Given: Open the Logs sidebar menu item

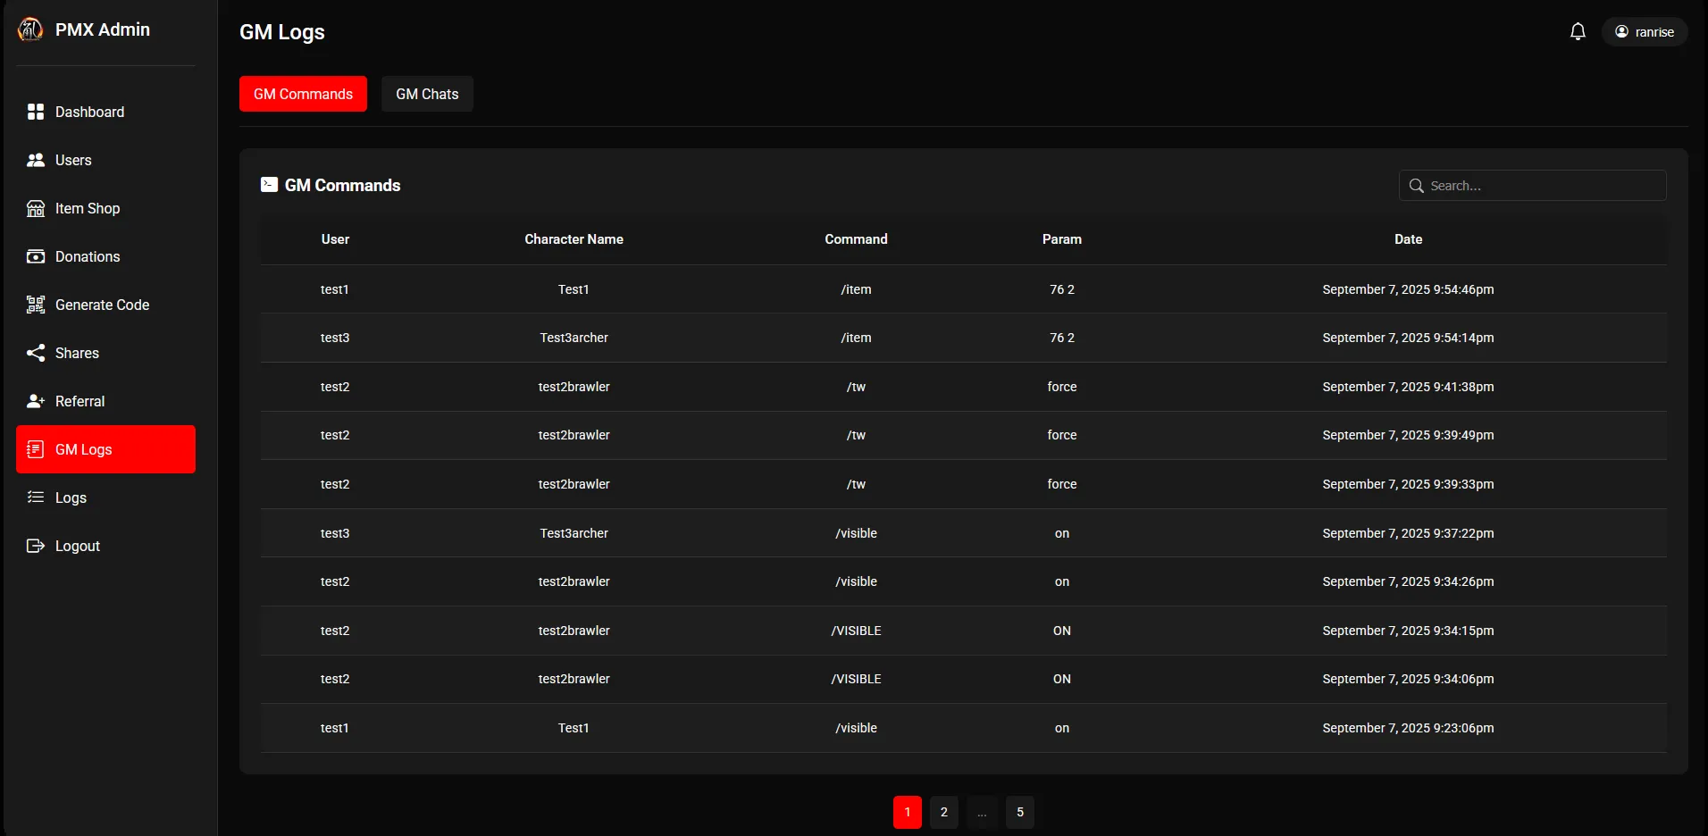Looking at the screenshot, I should (x=71, y=497).
